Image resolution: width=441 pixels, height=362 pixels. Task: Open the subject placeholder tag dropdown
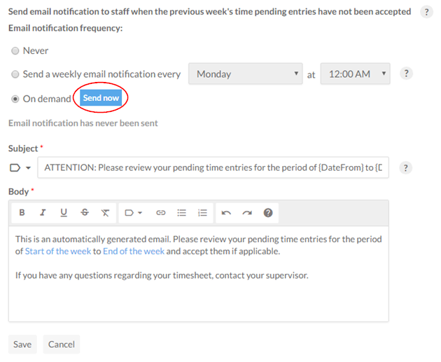coord(22,168)
